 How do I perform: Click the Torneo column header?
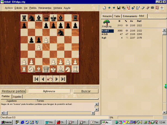tap(40, 101)
